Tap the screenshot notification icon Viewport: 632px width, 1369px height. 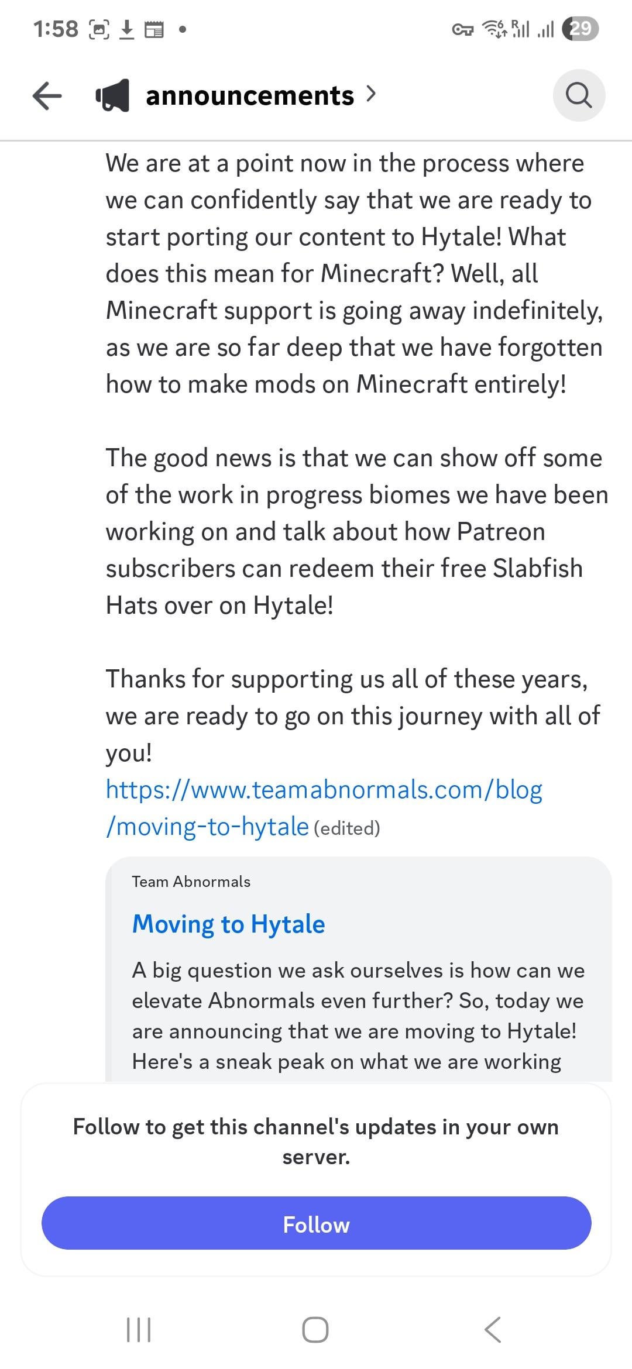[98, 29]
